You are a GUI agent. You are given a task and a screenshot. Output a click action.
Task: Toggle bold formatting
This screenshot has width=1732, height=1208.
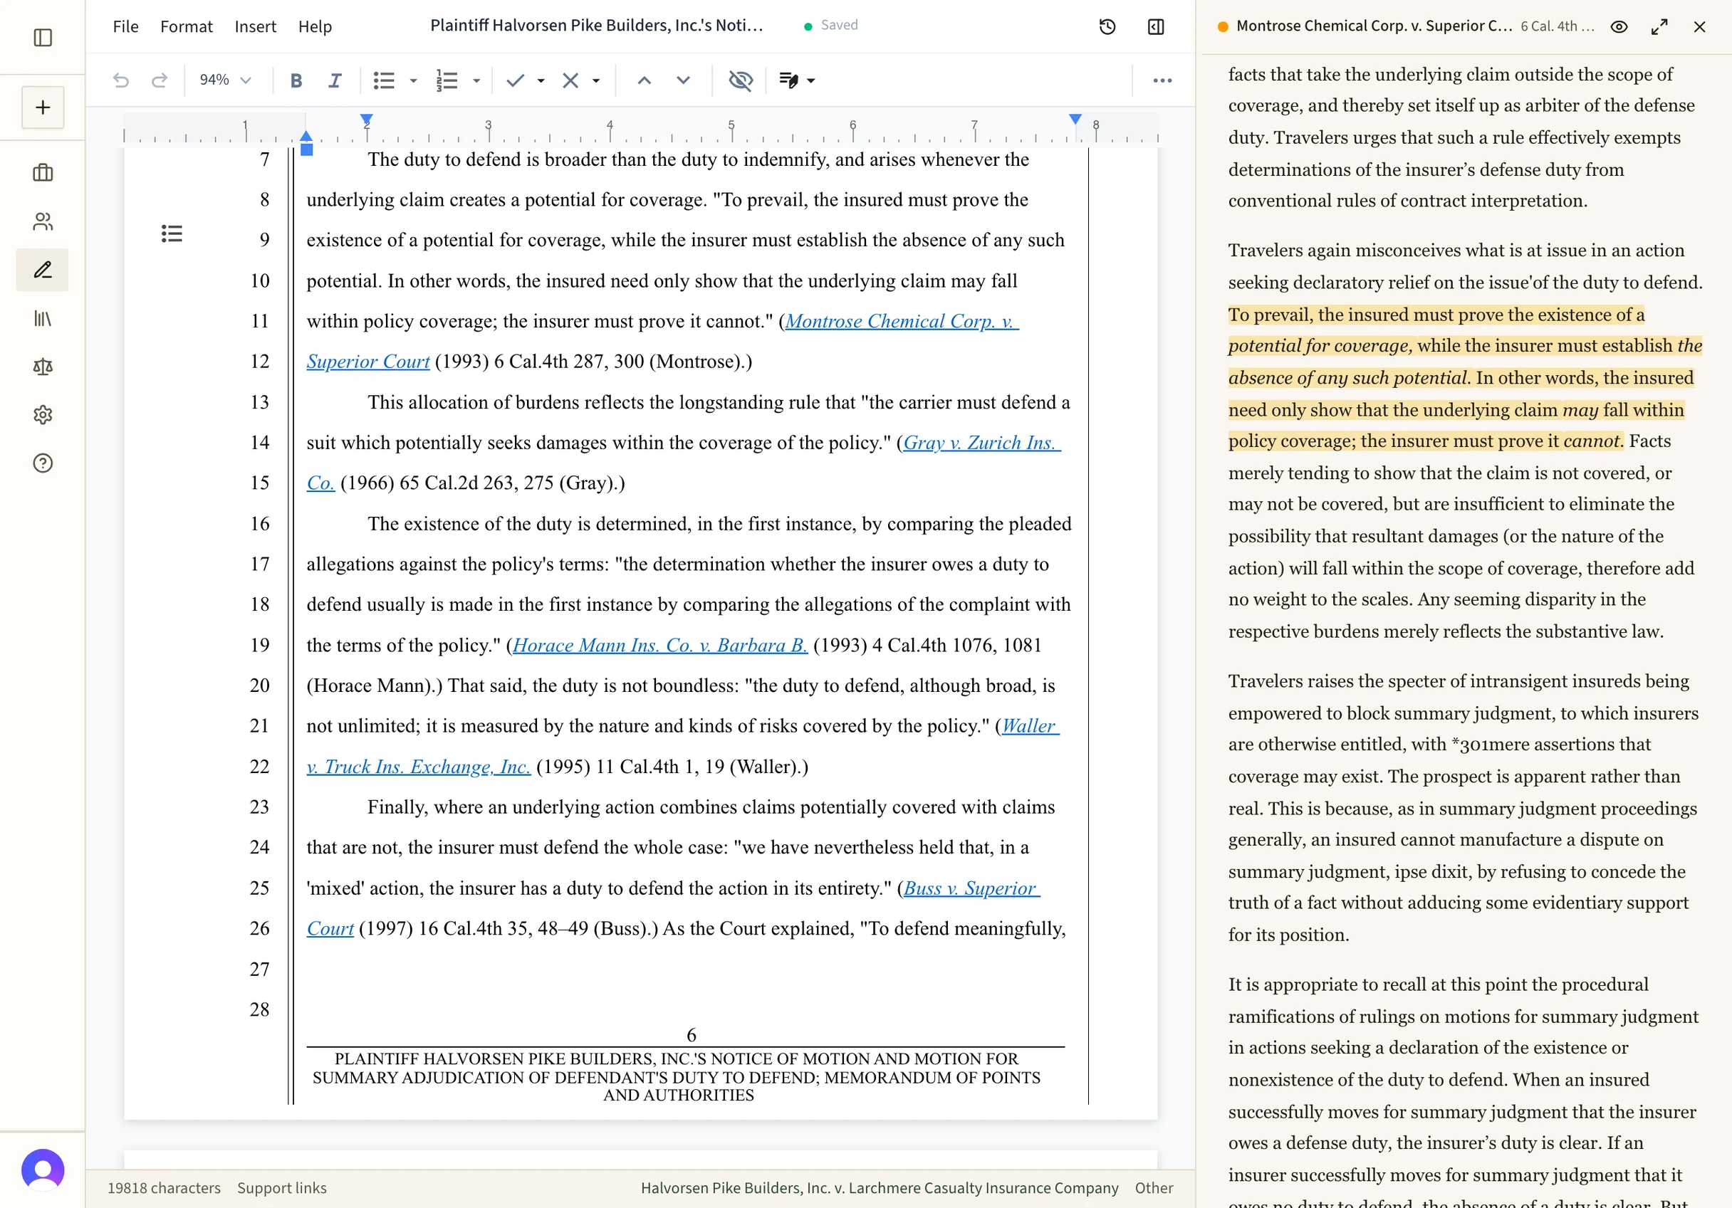(296, 80)
